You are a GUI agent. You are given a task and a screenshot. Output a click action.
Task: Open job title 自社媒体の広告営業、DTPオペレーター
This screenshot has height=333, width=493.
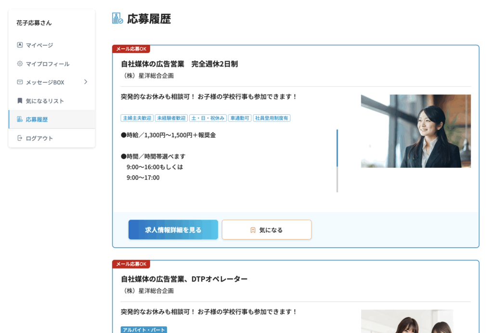pos(184,279)
